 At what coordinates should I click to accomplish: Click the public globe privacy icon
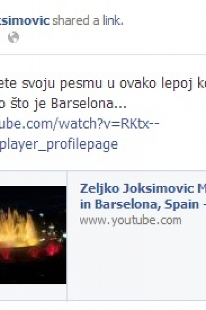coord(14,37)
